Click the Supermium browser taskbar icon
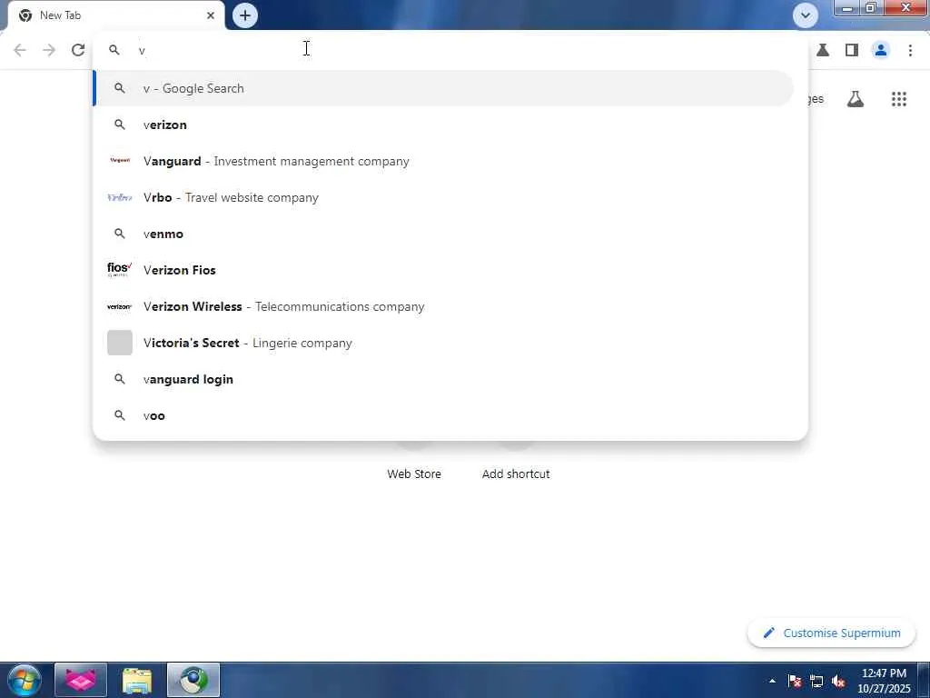Screen dimensions: 930x698 pos(193,680)
